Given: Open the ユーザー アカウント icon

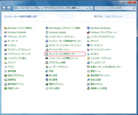Looking at the screenshot, I should click(x=47, y=67).
